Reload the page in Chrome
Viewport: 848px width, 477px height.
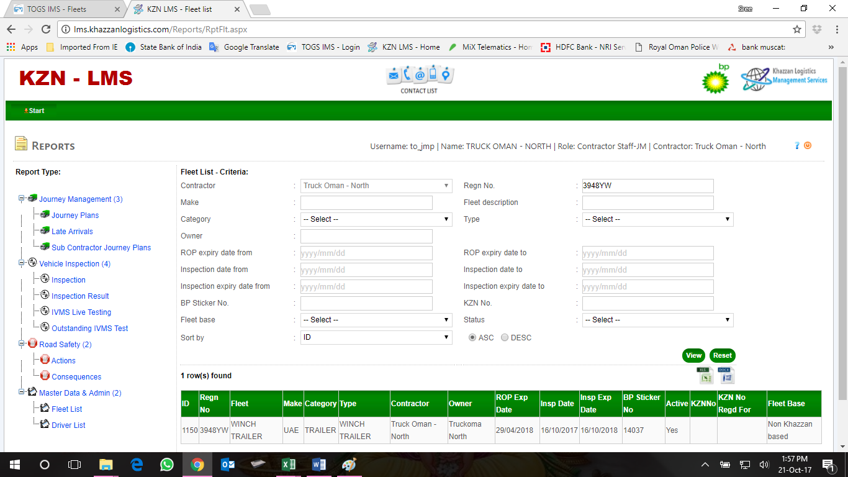(46, 29)
